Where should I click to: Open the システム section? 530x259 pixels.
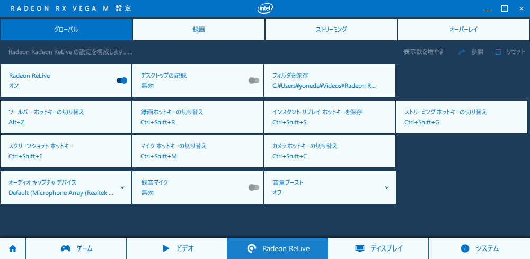pos(479,248)
